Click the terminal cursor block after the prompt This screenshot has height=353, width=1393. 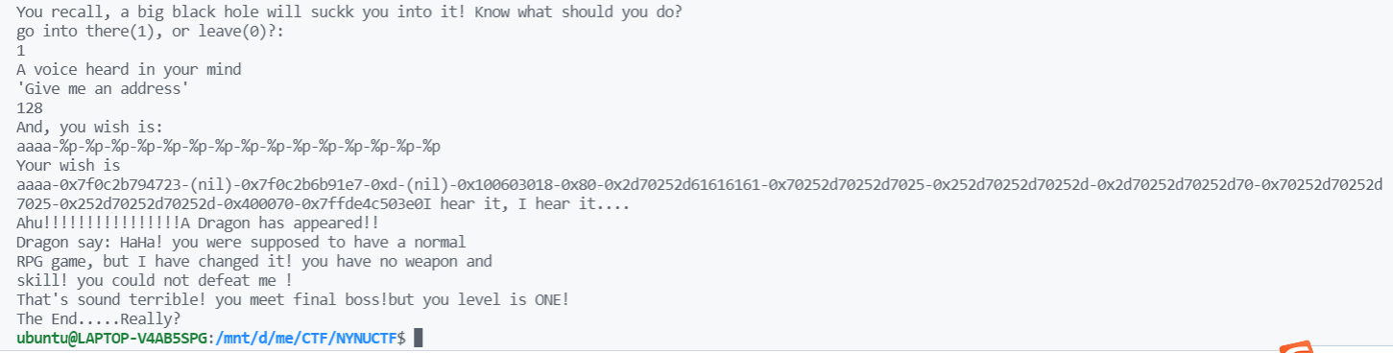418,338
